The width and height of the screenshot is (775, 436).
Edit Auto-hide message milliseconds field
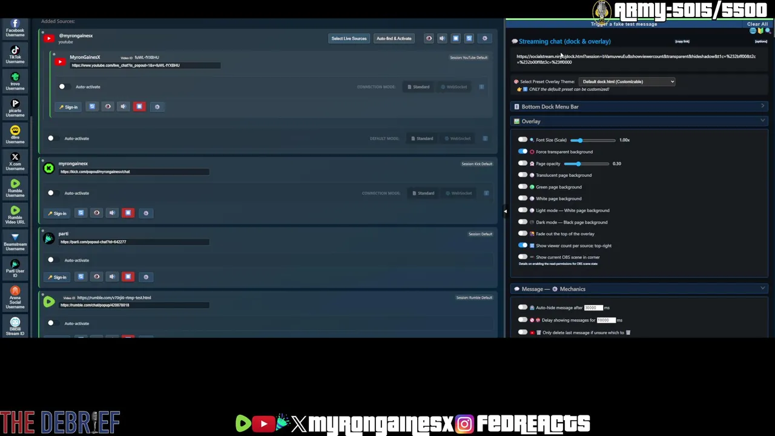(x=593, y=308)
